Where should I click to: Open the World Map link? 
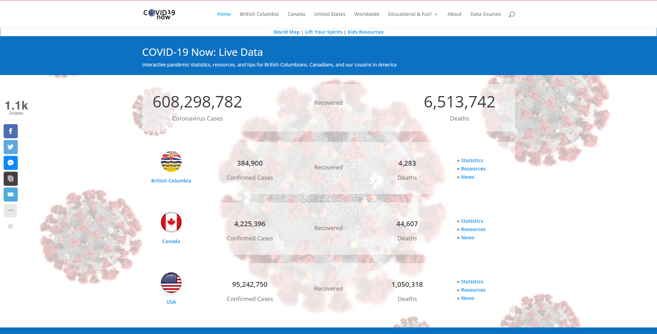tap(287, 32)
